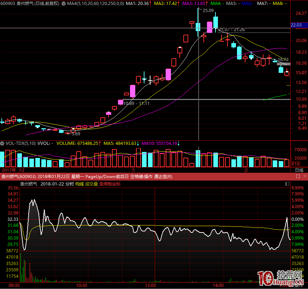
Task: Maximize the 贵州燃气 intraday popup window
Action: (x=298, y=176)
